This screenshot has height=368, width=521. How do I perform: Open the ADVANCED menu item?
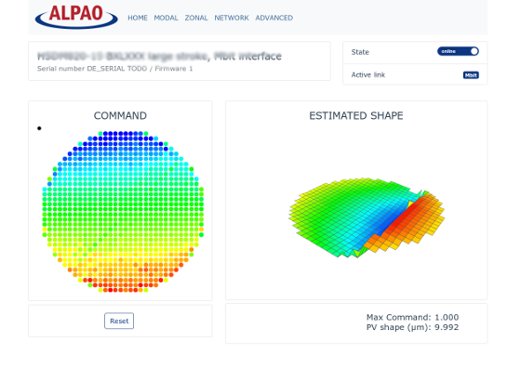[274, 18]
